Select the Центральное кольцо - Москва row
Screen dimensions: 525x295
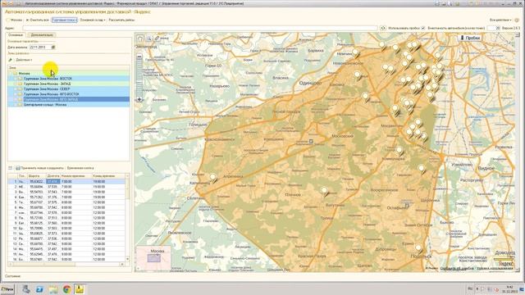69,105
